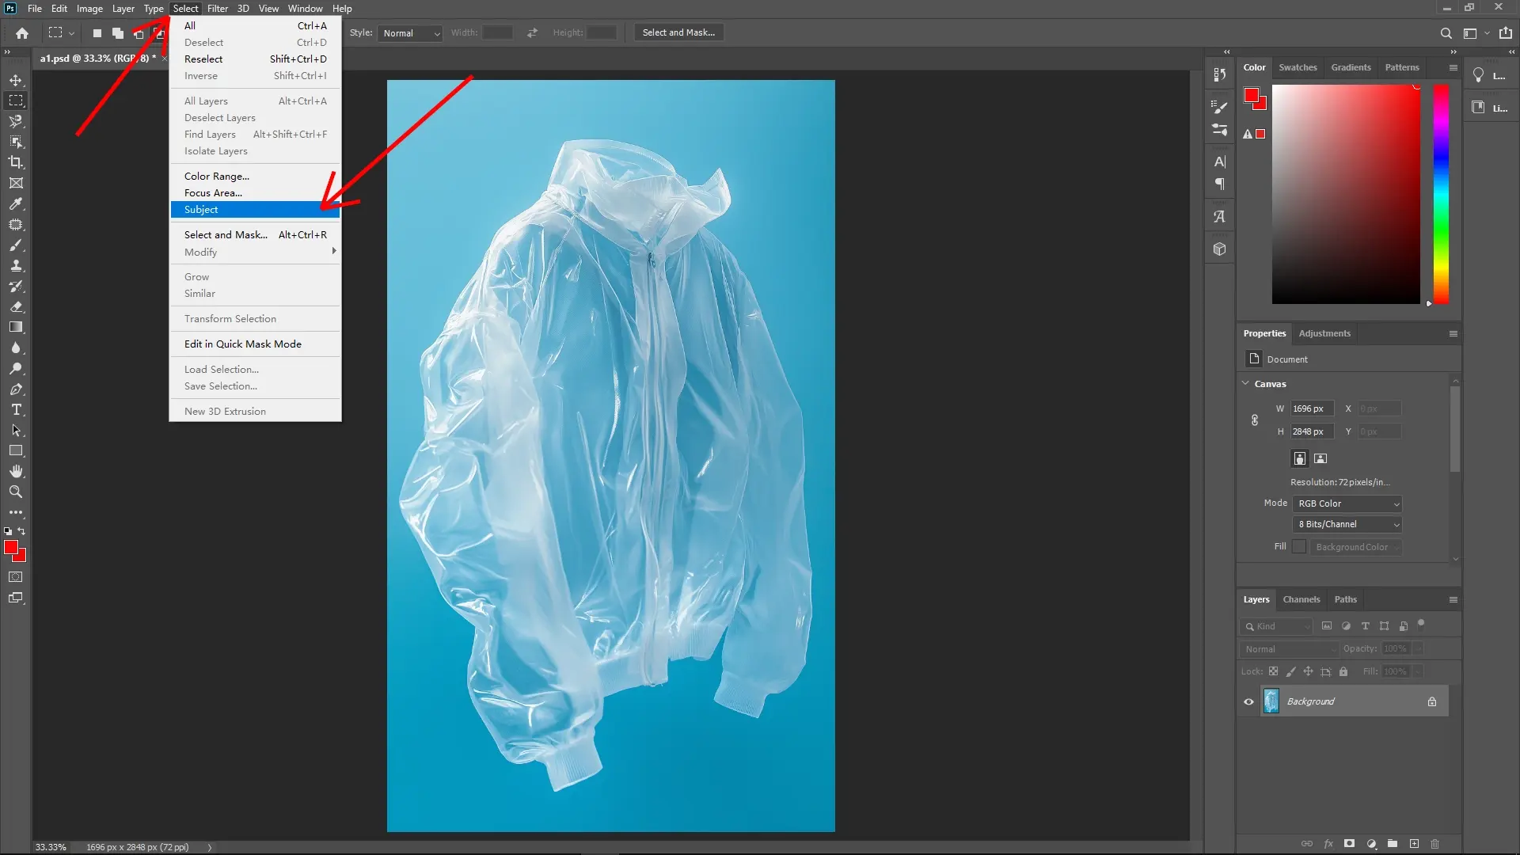Open the layer blend mode dropdown
This screenshot has width=1520, height=855.
(1288, 648)
